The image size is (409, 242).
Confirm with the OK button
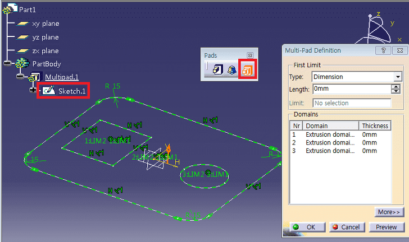pyautogui.click(x=308, y=227)
